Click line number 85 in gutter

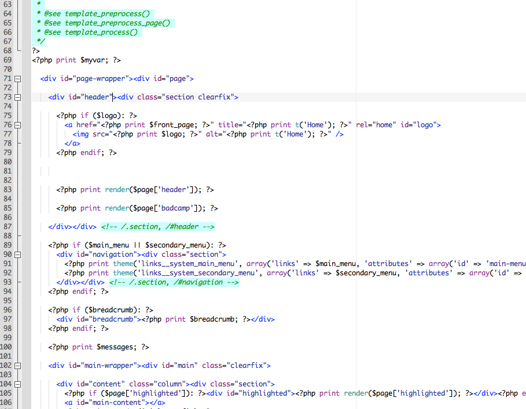8,208
